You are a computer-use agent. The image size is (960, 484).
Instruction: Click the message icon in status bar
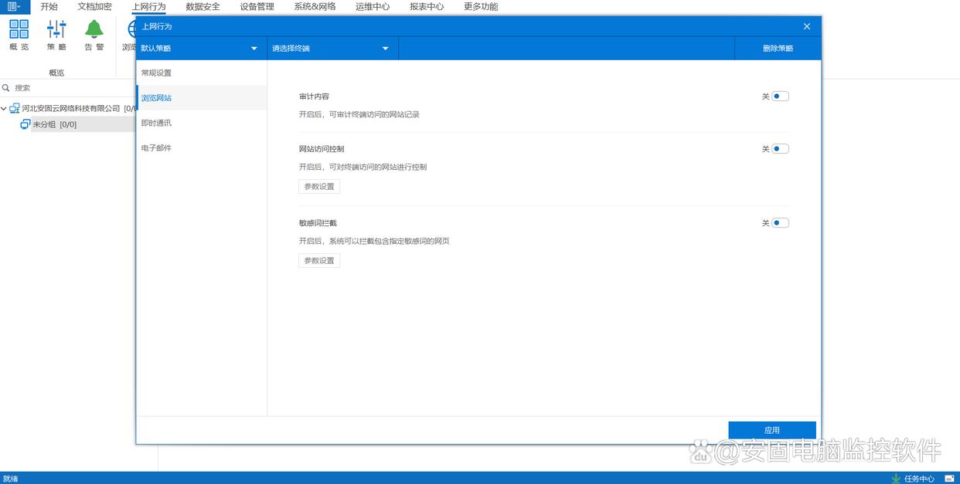point(949,479)
